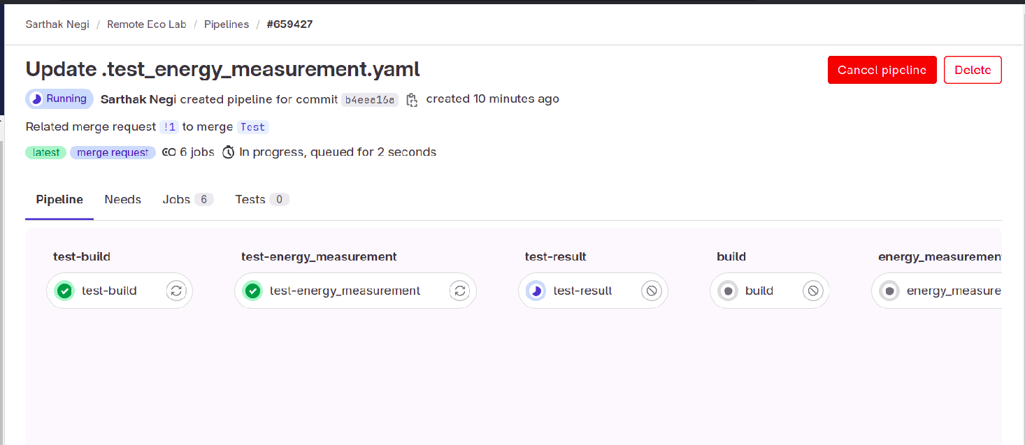The width and height of the screenshot is (1025, 445).
Task: Copy commit SHA to clipboard
Action: click(x=412, y=100)
